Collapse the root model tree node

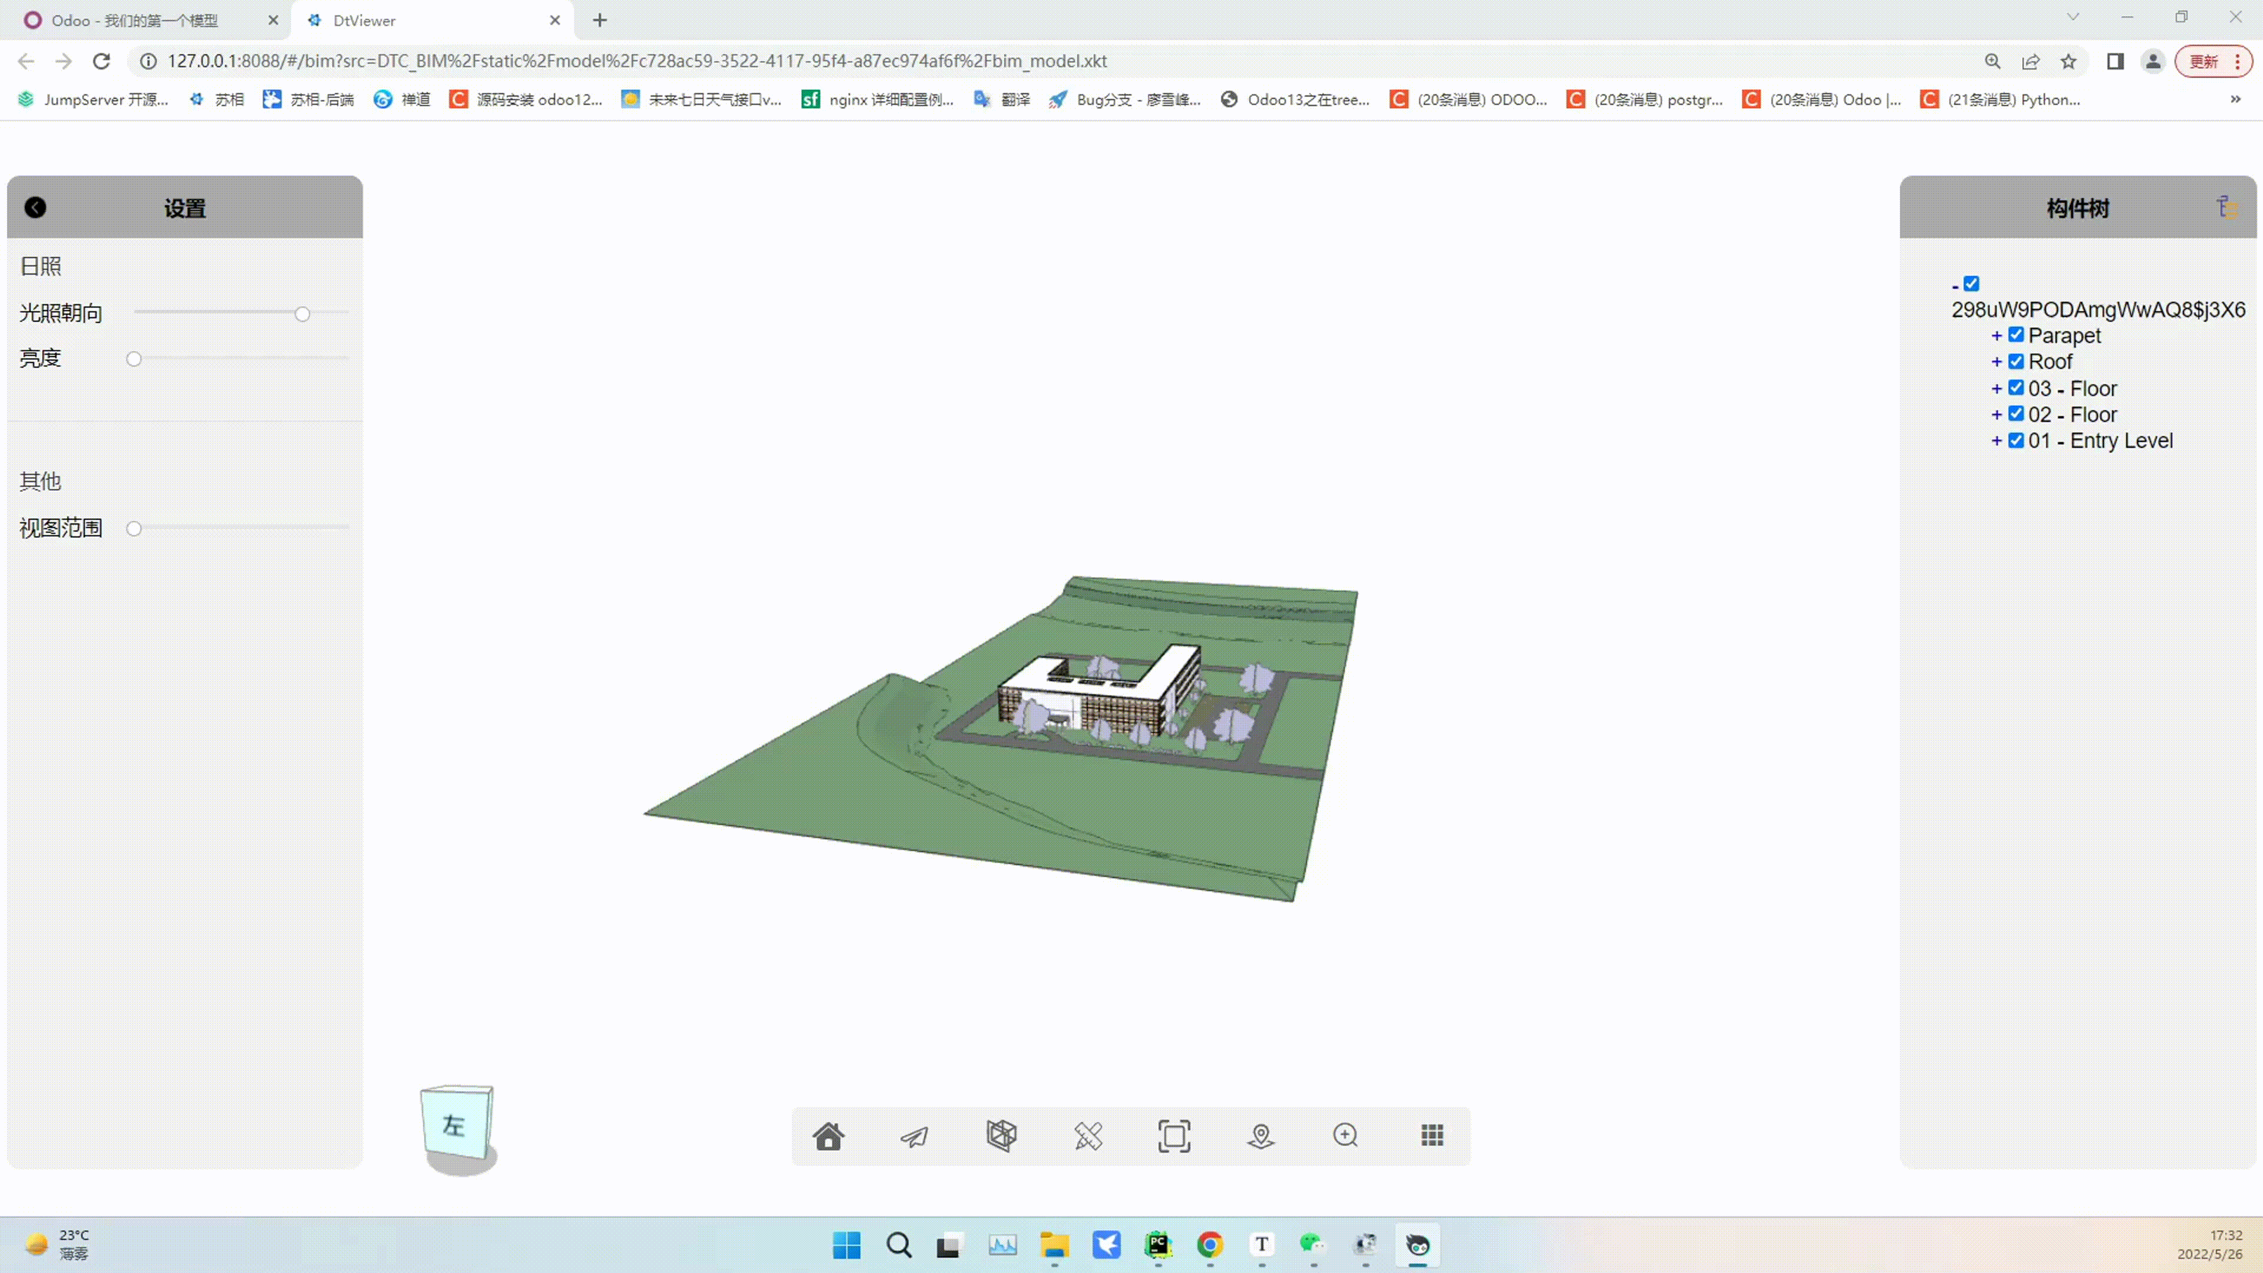(1955, 285)
